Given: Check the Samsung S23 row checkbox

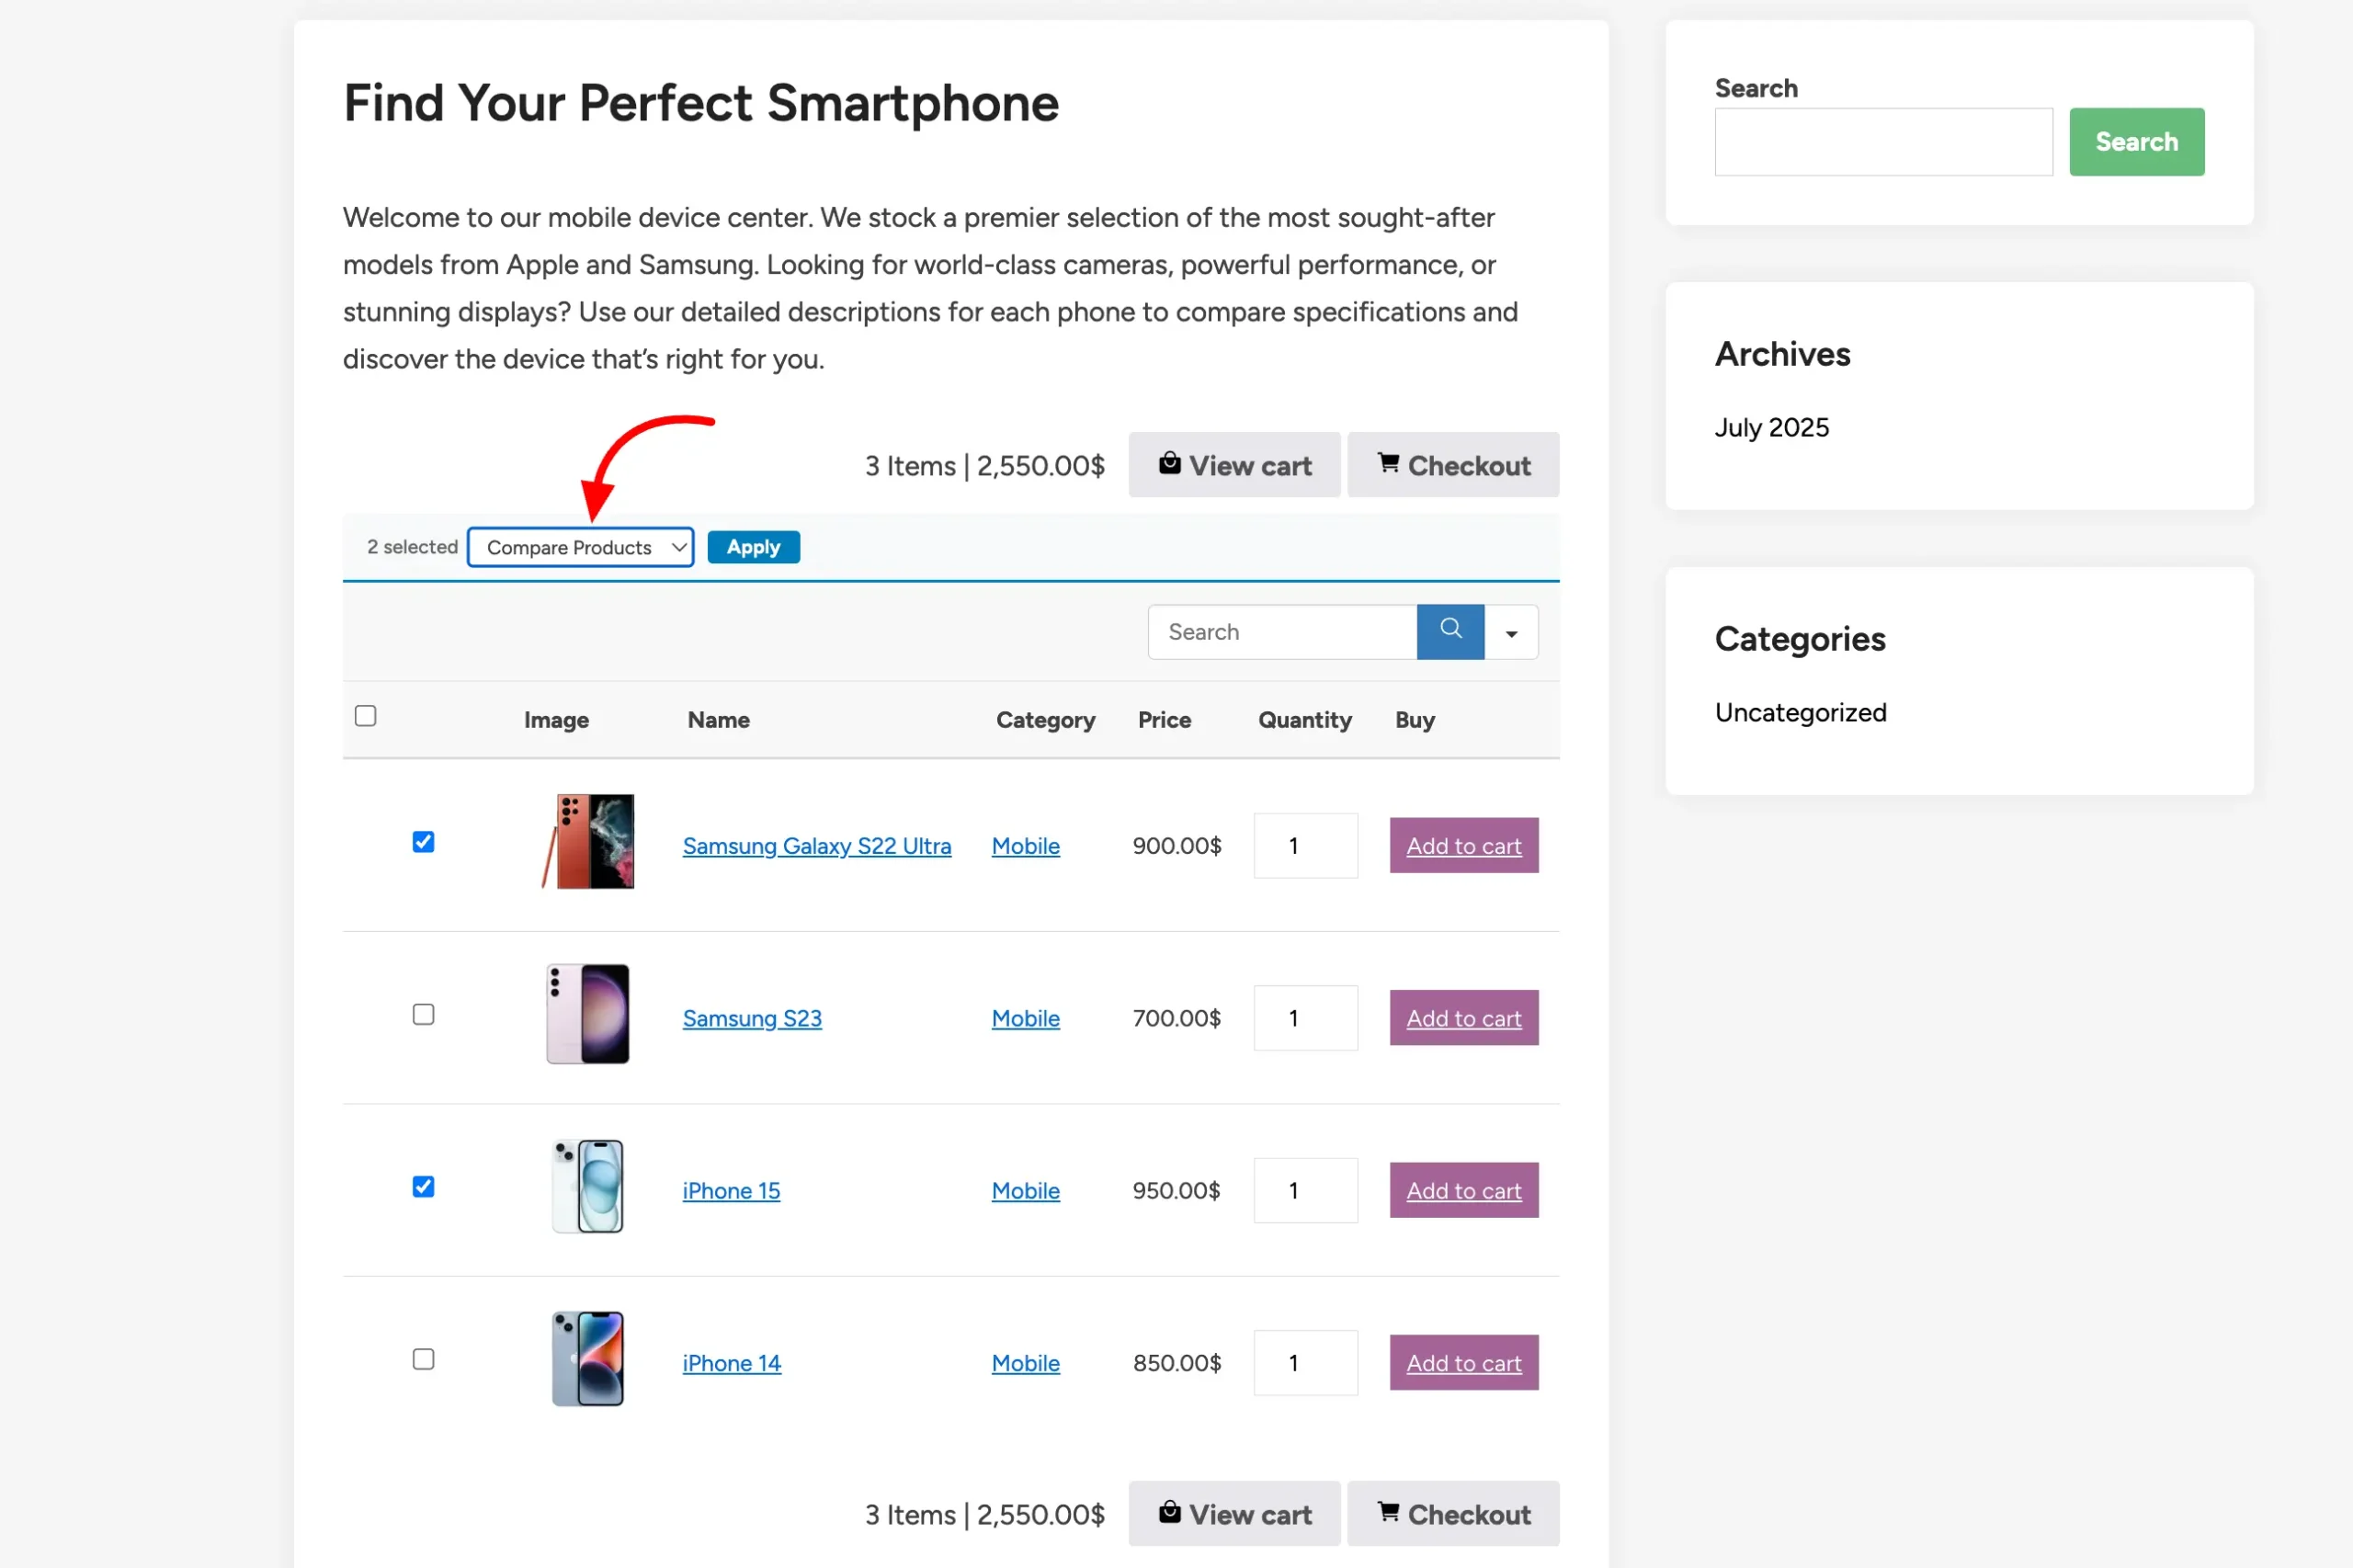Looking at the screenshot, I should pos(423,1014).
